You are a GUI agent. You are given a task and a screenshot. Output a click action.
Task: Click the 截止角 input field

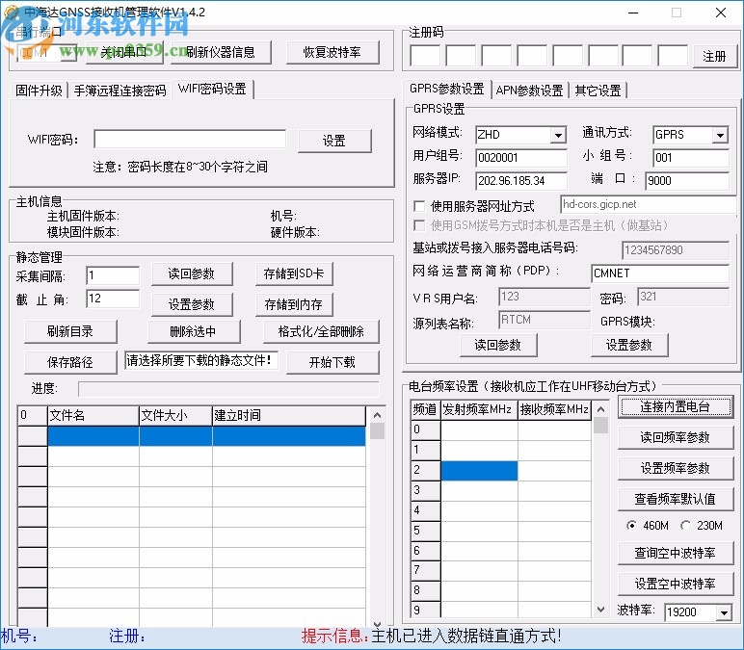point(113,299)
